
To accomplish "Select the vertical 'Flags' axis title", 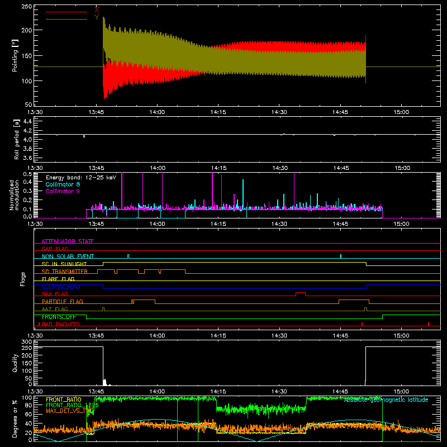I will pos(23,279).
